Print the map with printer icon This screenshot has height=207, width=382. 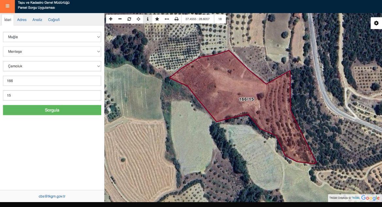coord(176,19)
